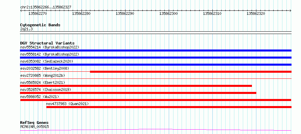301x134 pixels.
Task: Select the blue bar under nsv6353082
Action: click(156, 65)
